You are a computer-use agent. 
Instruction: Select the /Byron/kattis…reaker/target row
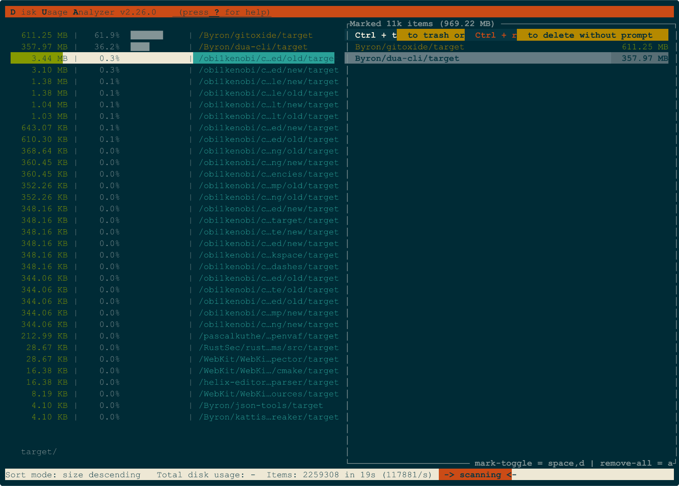269,417
